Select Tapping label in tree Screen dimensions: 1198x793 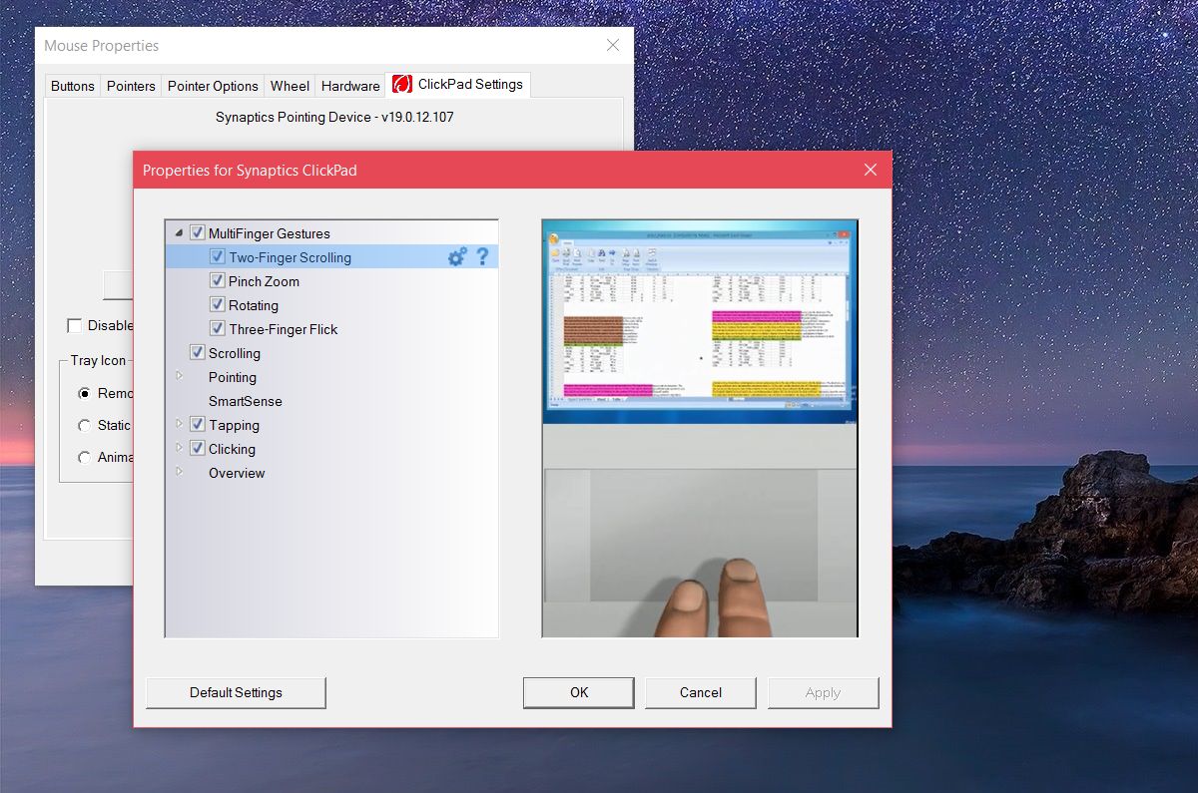click(234, 425)
